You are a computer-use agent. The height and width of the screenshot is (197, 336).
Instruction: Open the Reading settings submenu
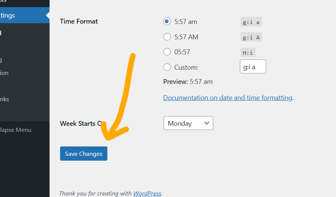[x=2, y=60]
